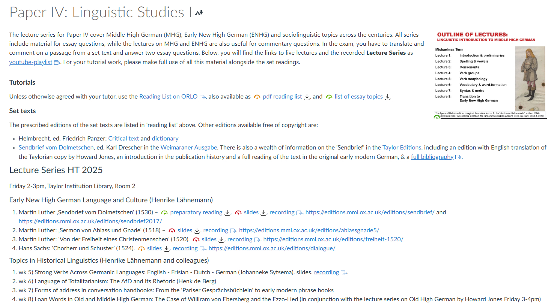Follow the Taylor Editions link

pos(402,148)
